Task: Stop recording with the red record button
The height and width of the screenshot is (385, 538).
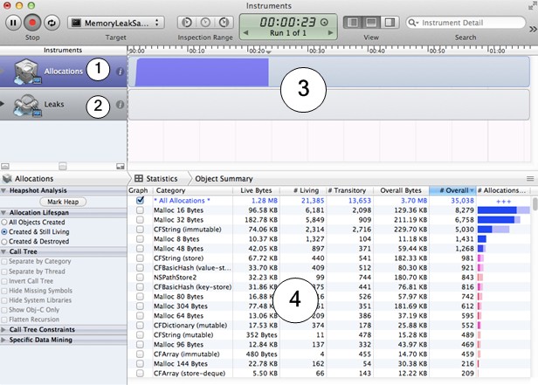Action: 32,23
